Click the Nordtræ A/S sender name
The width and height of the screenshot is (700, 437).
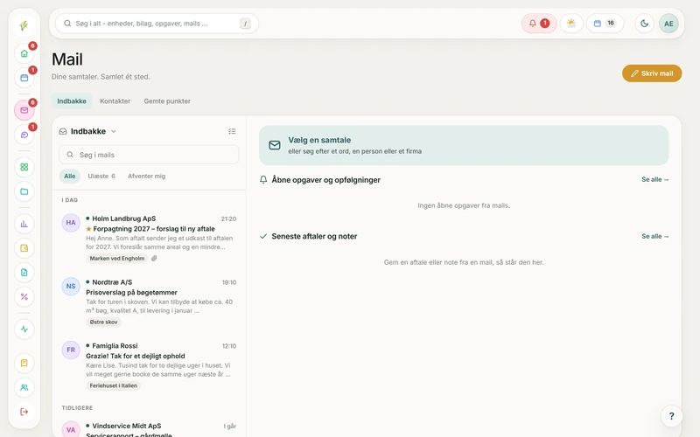112,282
